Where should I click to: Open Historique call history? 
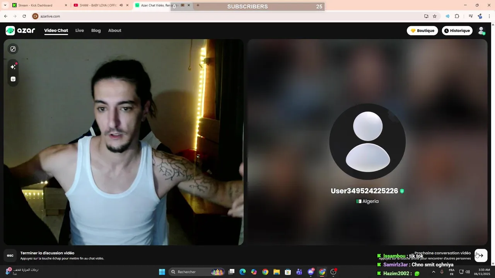[457, 31]
